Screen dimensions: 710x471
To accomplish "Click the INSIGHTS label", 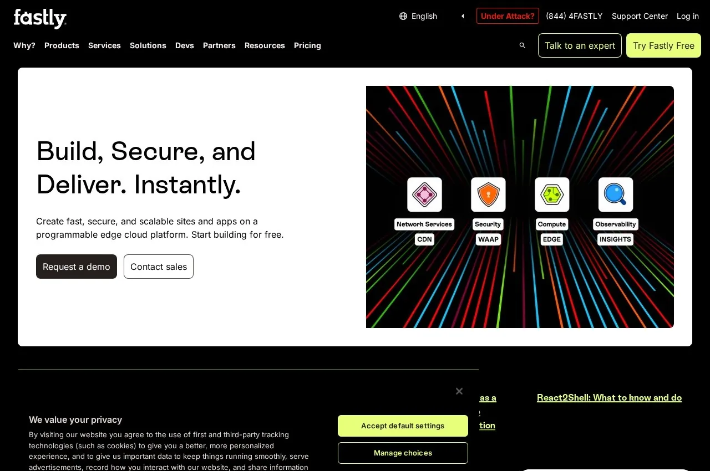I will point(615,239).
